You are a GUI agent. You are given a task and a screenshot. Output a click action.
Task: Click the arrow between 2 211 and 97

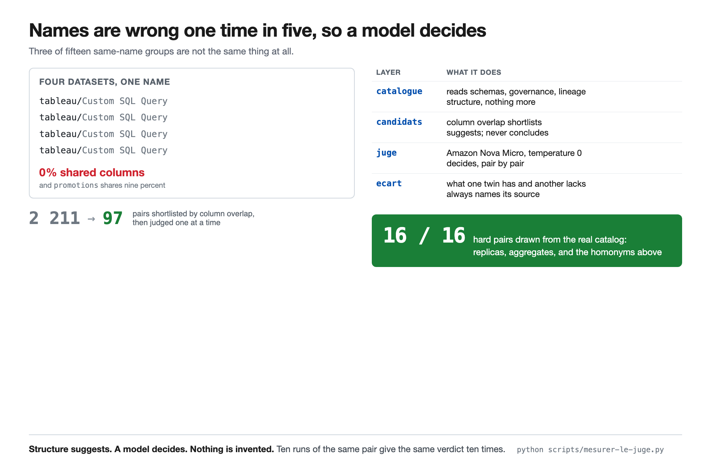(x=91, y=219)
